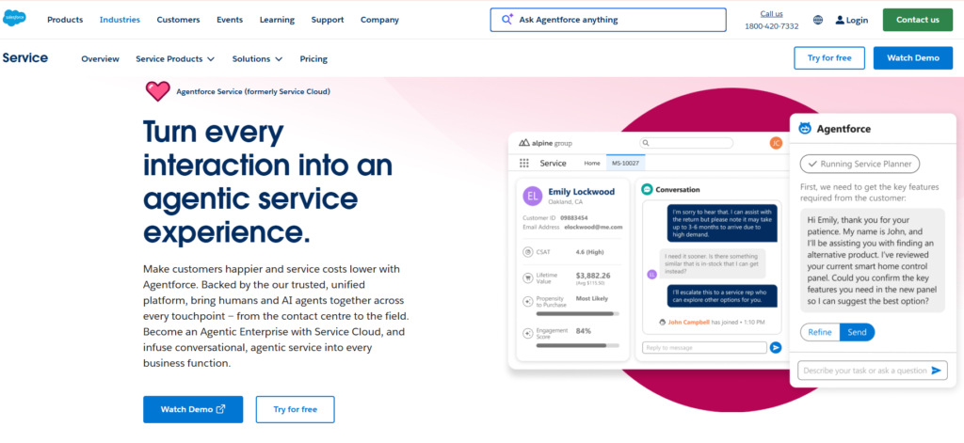Viewport: 964px width, 443px height.
Task: Click the Watch Demo button in the top bar
Action: [x=913, y=57]
